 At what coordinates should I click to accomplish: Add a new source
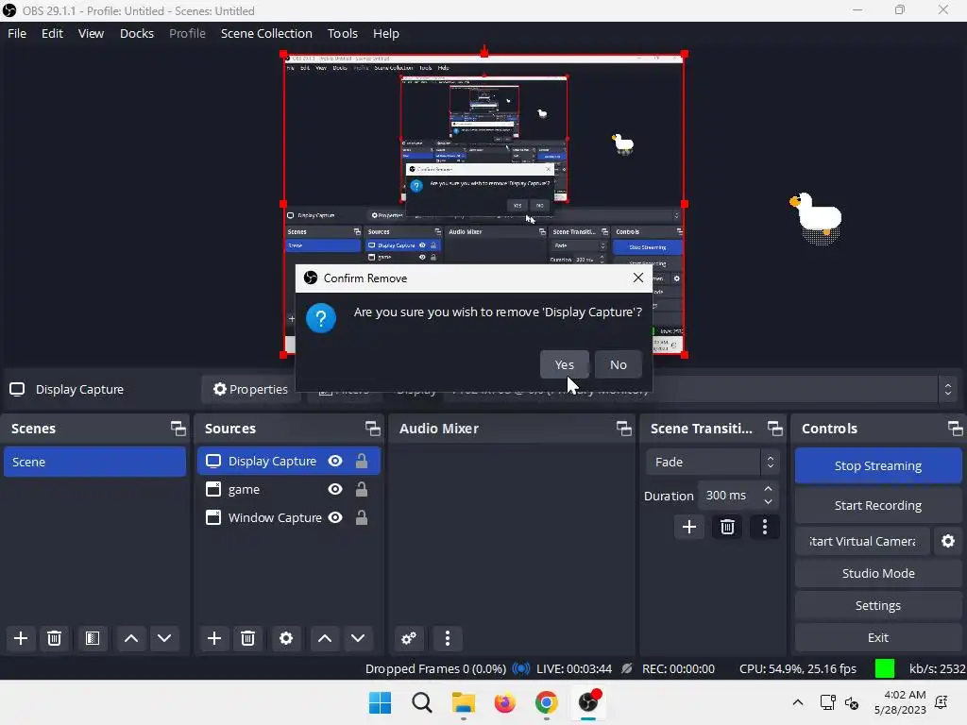214,638
